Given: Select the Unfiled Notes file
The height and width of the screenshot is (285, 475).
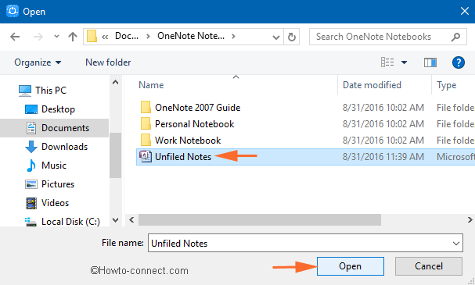Looking at the screenshot, I should point(306,156).
